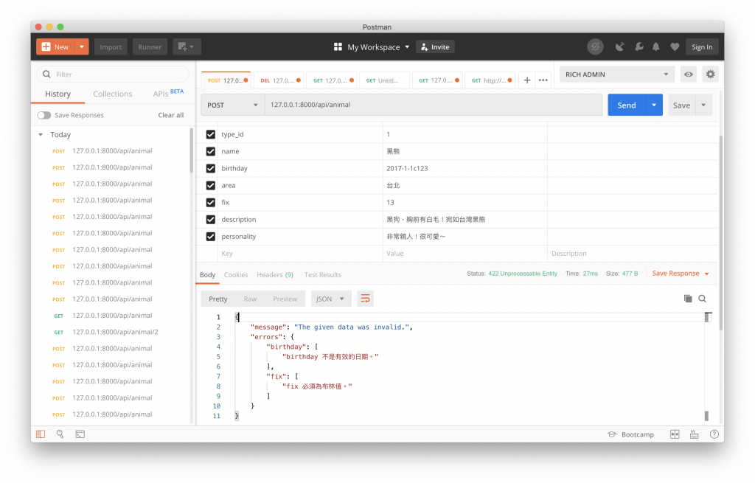Search within the response body
The width and height of the screenshot is (755, 483).
pos(703,299)
